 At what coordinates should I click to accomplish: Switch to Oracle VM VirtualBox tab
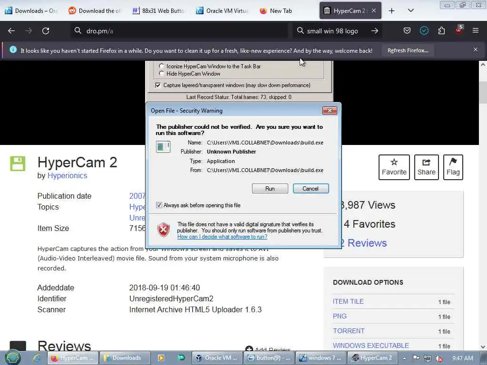223,11
